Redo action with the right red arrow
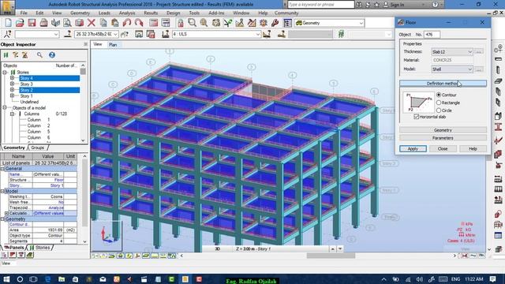The height and width of the screenshot is (284, 505). click(139, 23)
